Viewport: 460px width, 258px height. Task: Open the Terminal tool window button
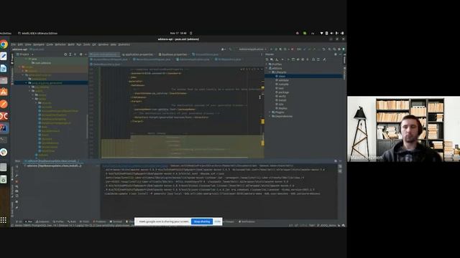[116, 221]
